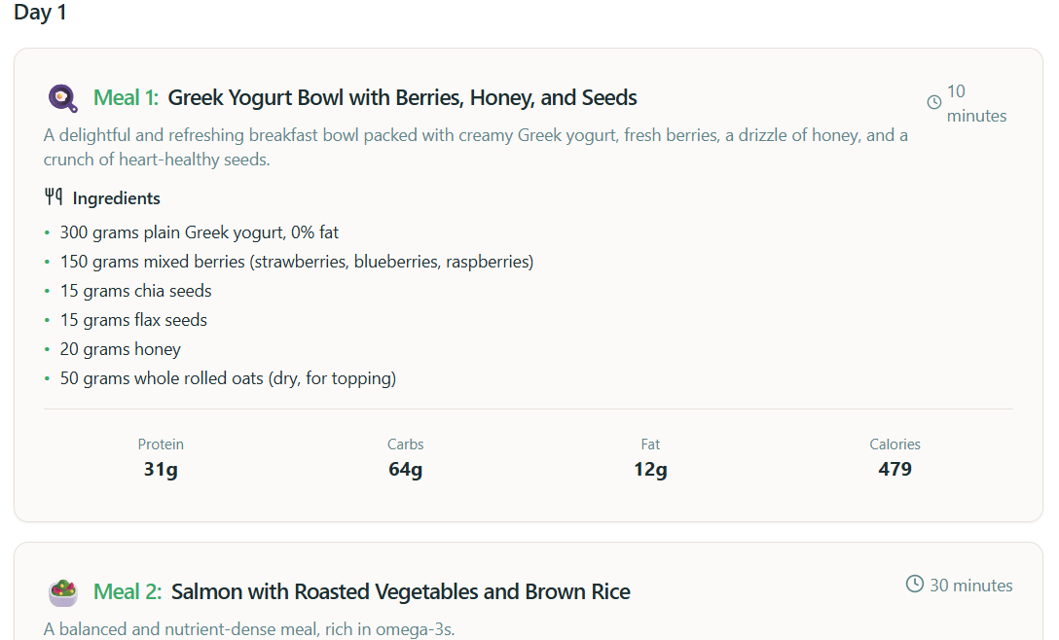The image size is (1059, 640).
Task: Click the clock icon next to 10 minutes
Action: (x=934, y=102)
